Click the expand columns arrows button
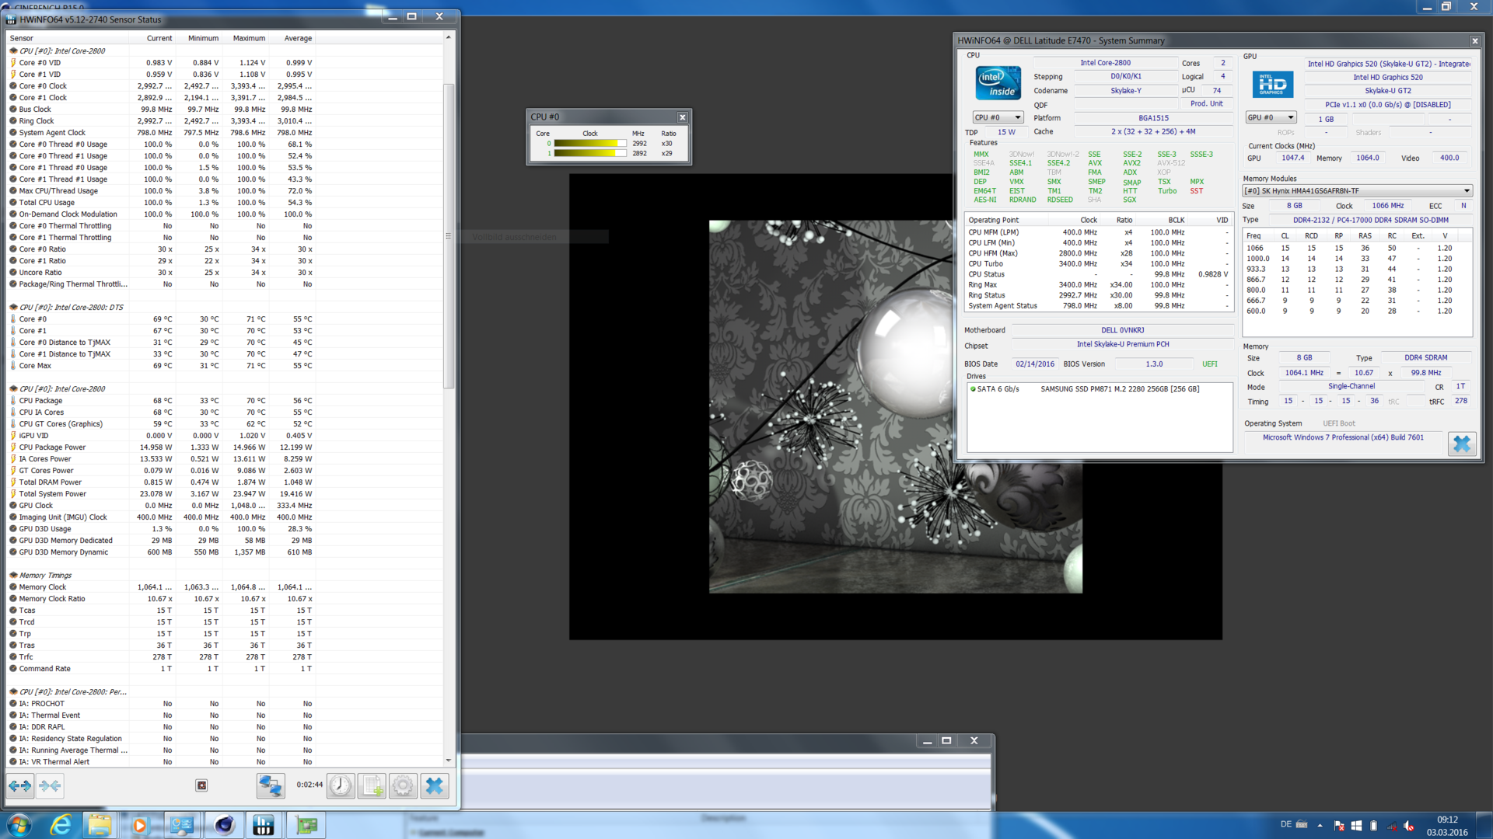 click(x=20, y=786)
